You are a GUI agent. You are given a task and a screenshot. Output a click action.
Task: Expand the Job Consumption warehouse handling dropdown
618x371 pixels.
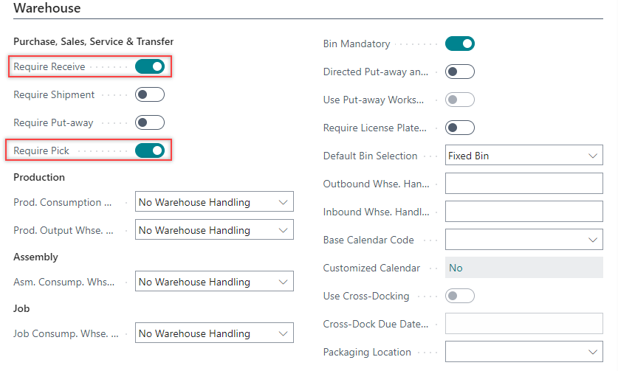(x=214, y=333)
